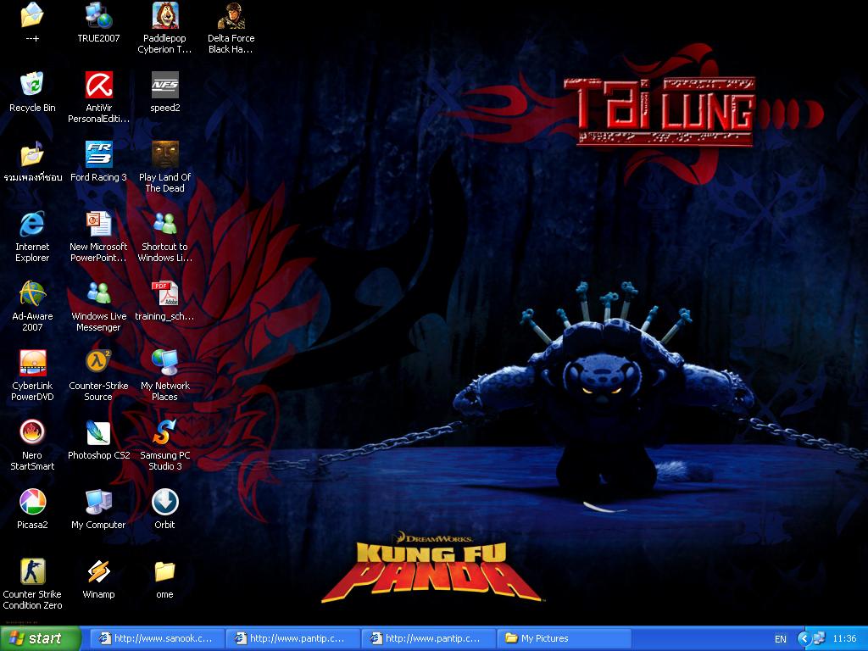Image resolution: width=868 pixels, height=651 pixels.
Task: Open the folder named "--+" on desktop
Action: 32,15
